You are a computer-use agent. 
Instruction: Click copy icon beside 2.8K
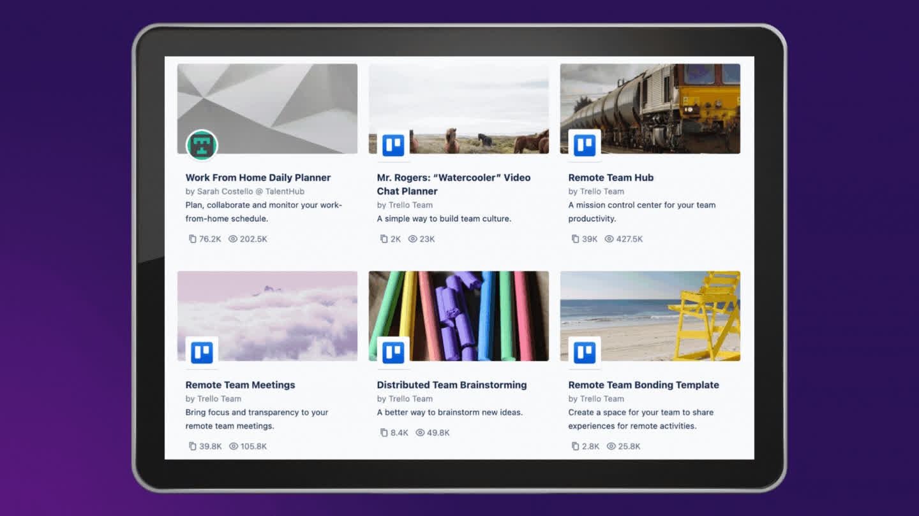pyautogui.click(x=575, y=446)
